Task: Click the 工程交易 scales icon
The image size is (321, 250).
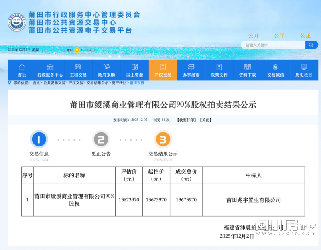Action: pyautogui.click(x=78, y=66)
